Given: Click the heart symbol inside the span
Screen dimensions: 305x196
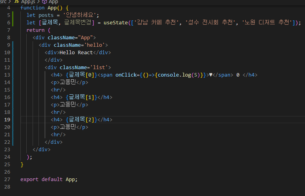Looking at the screenshot, I should click(211, 75).
